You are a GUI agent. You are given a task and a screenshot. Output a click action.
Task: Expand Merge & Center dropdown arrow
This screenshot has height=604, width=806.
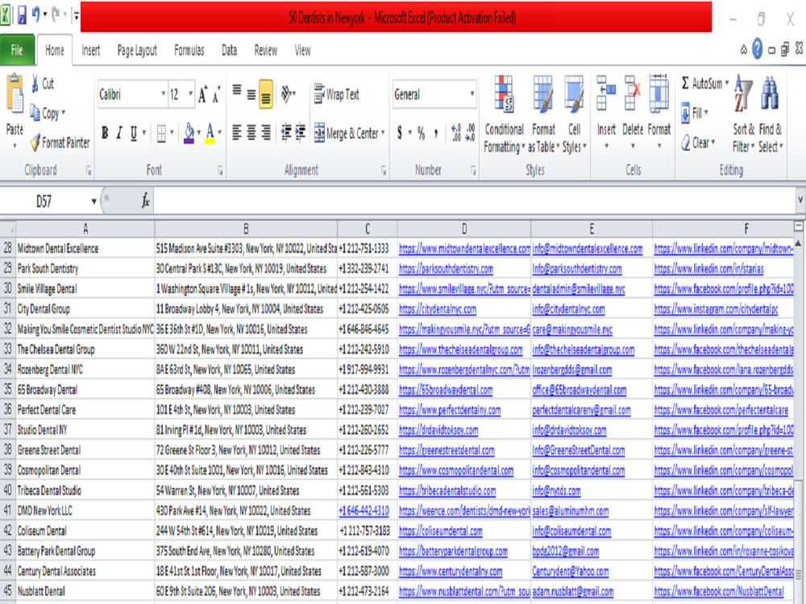coord(383,133)
